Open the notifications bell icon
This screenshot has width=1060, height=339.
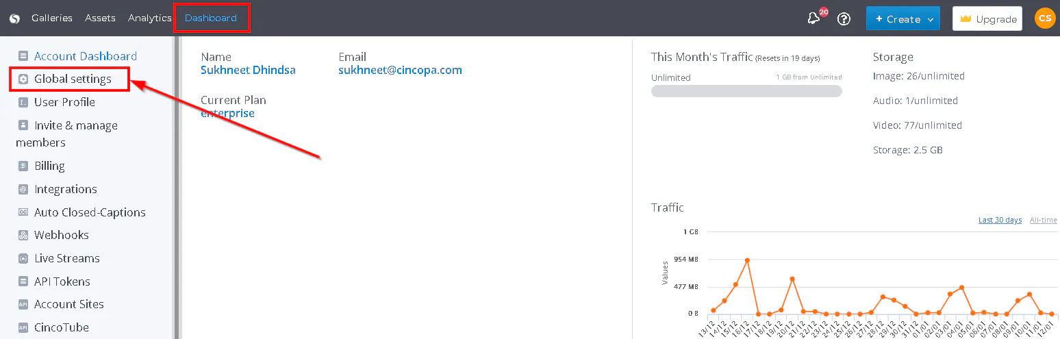tap(813, 18)
